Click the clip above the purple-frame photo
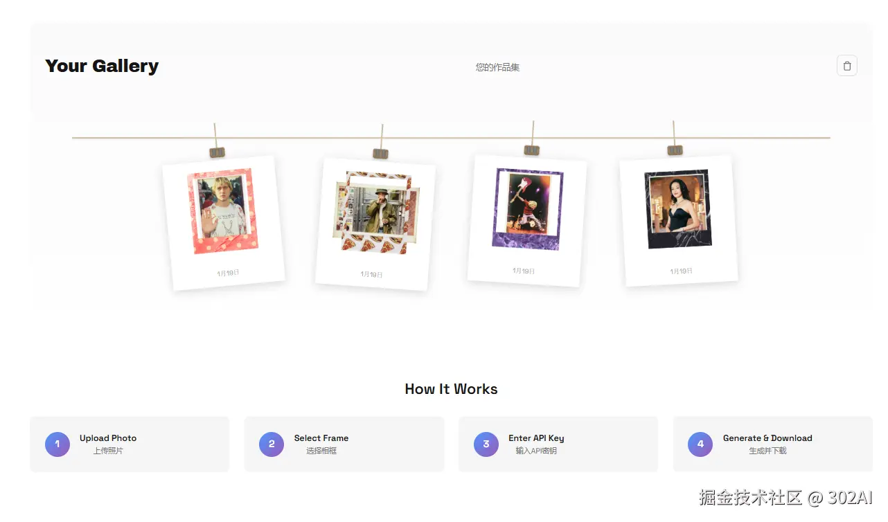The height and width of the screenshot is (522, 888). point(531,150)
